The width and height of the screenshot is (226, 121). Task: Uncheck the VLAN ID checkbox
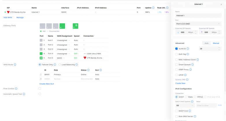click(177, 49)
